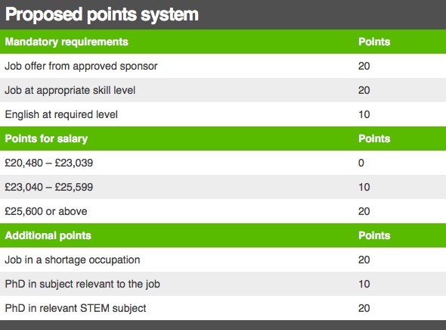Select 'PhD in subject relevant to the job'
This screenshot has width=446, height=330.
(223, 284)
